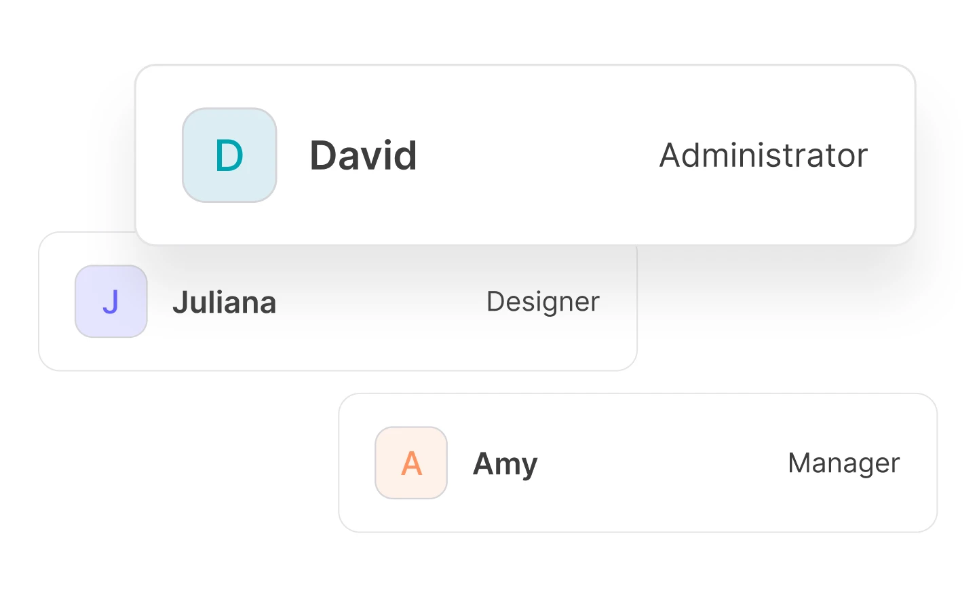Click empty space between Juliana and Designer
This screenshot has width=977, height=597.
click(x=380, y=302)
